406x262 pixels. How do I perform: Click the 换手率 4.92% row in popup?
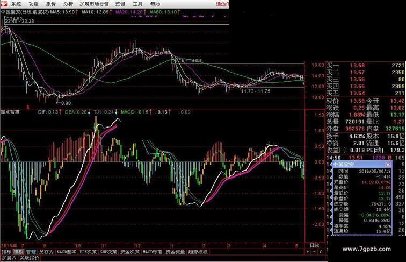pos(362,226)
